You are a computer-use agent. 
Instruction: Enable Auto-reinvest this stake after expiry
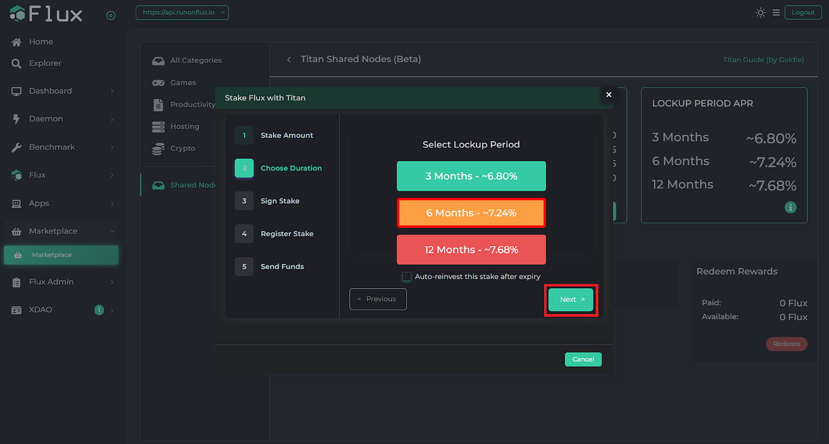[x=407, y=276]
